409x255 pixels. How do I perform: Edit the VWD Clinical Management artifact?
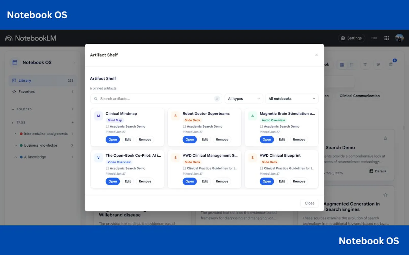pyautogui.click(x=205, y=181)
